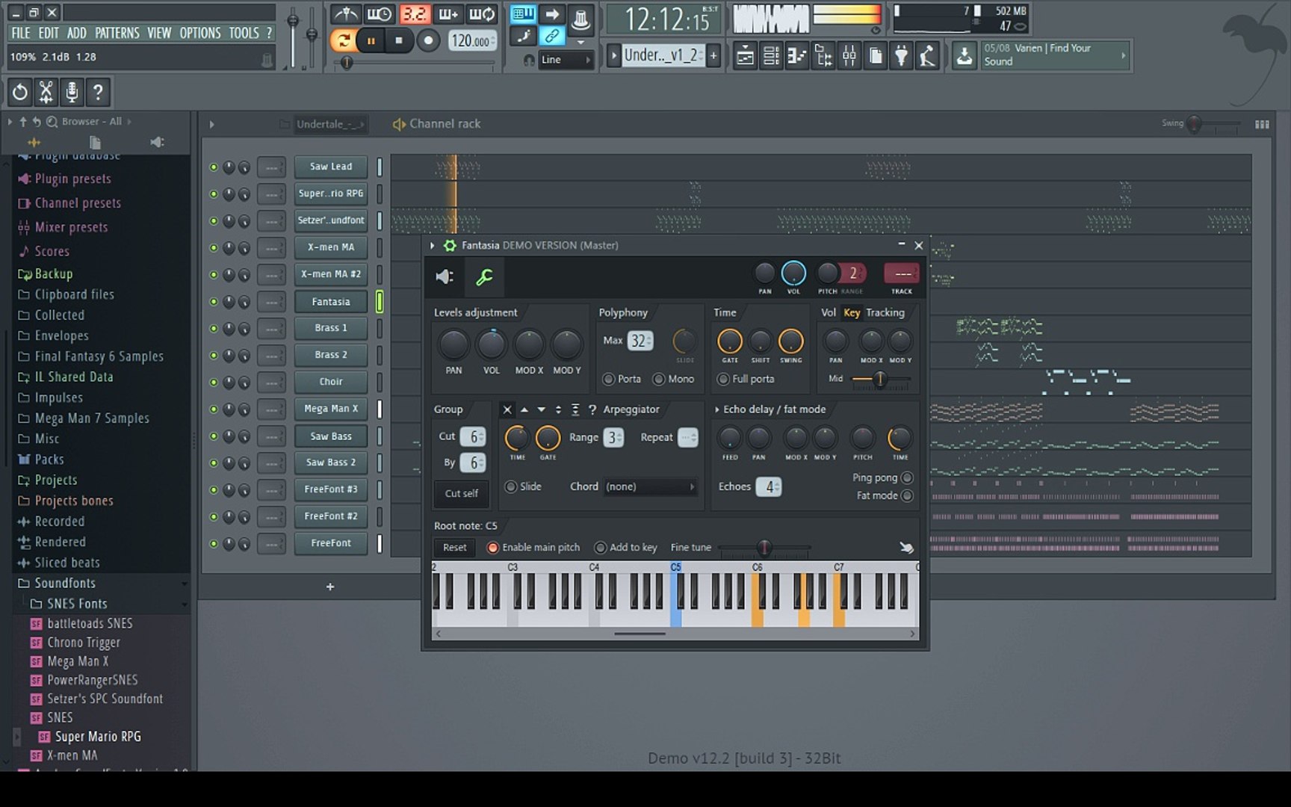Click the scissors one-click cut icon

(46, 92)
